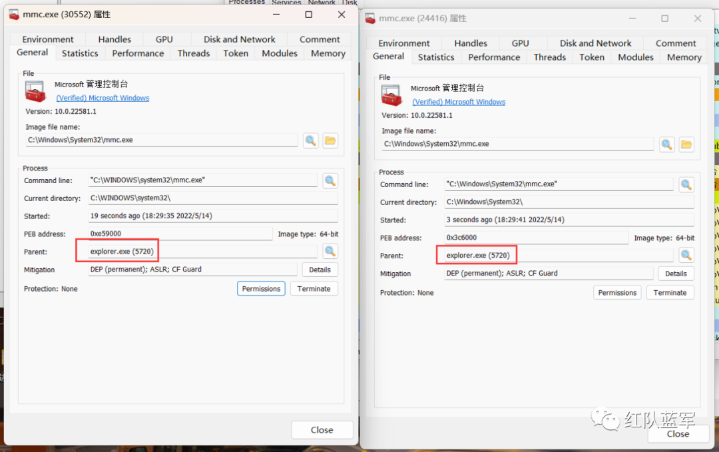719x452 pixels.
Task: Inspect image file magnifier in mmc.exe (24416) window
Action: pos(666,144)
